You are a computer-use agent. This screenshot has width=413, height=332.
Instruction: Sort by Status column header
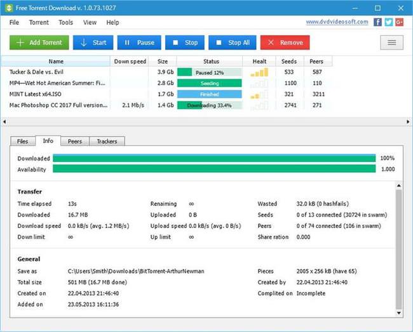point(211,62)
